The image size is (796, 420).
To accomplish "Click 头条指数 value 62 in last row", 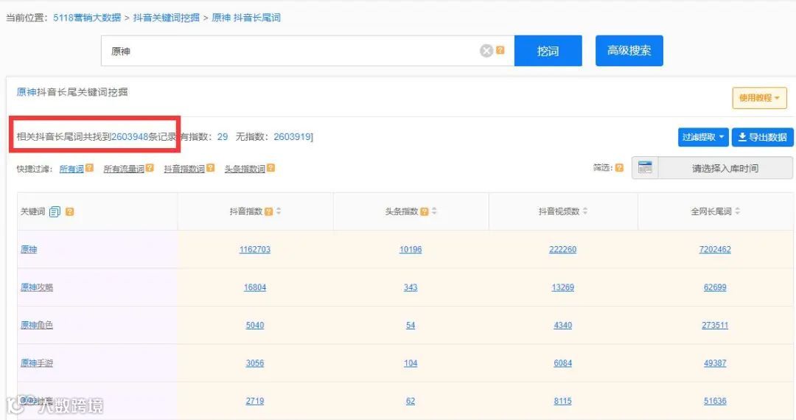I will tap(411, 401).
